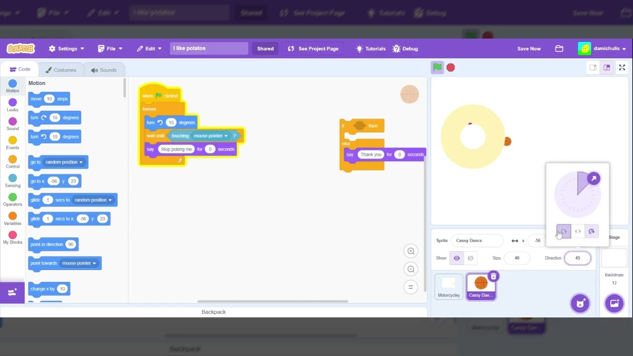Click the sprite name field 'Cassy Dance'
This screenshot has width=633, height=356.
point(477,240)
